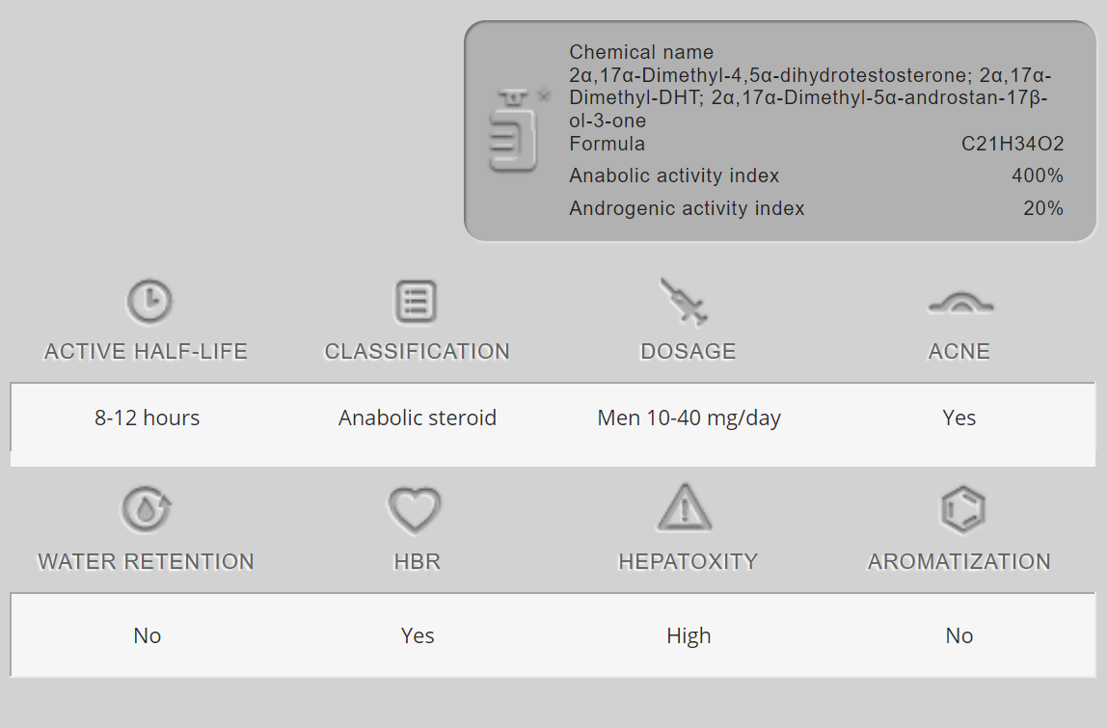This screenshot has width=1108, height=728.
Task: Click the C21H34O2 formula text
Action: pyautogui.click(x=1013, y=145)
